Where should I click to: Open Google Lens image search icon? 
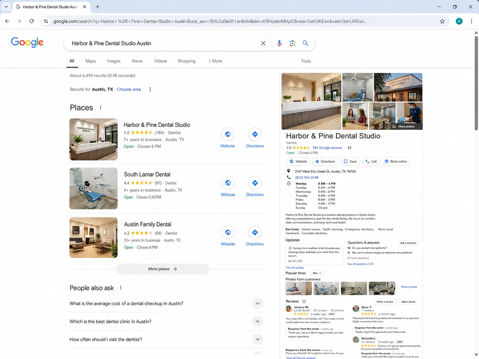tap(292, 43)
